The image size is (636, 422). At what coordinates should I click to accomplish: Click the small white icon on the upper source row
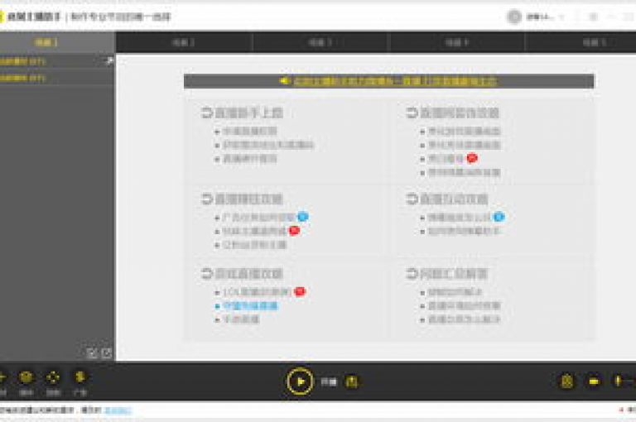click(x=109, y=61)
